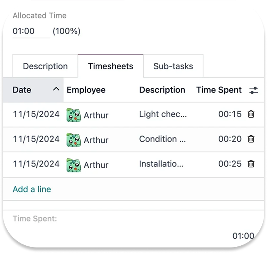The image size is (267, 253).
Task: Click Arthur's avatar in third row
Action: coord(73,165)
